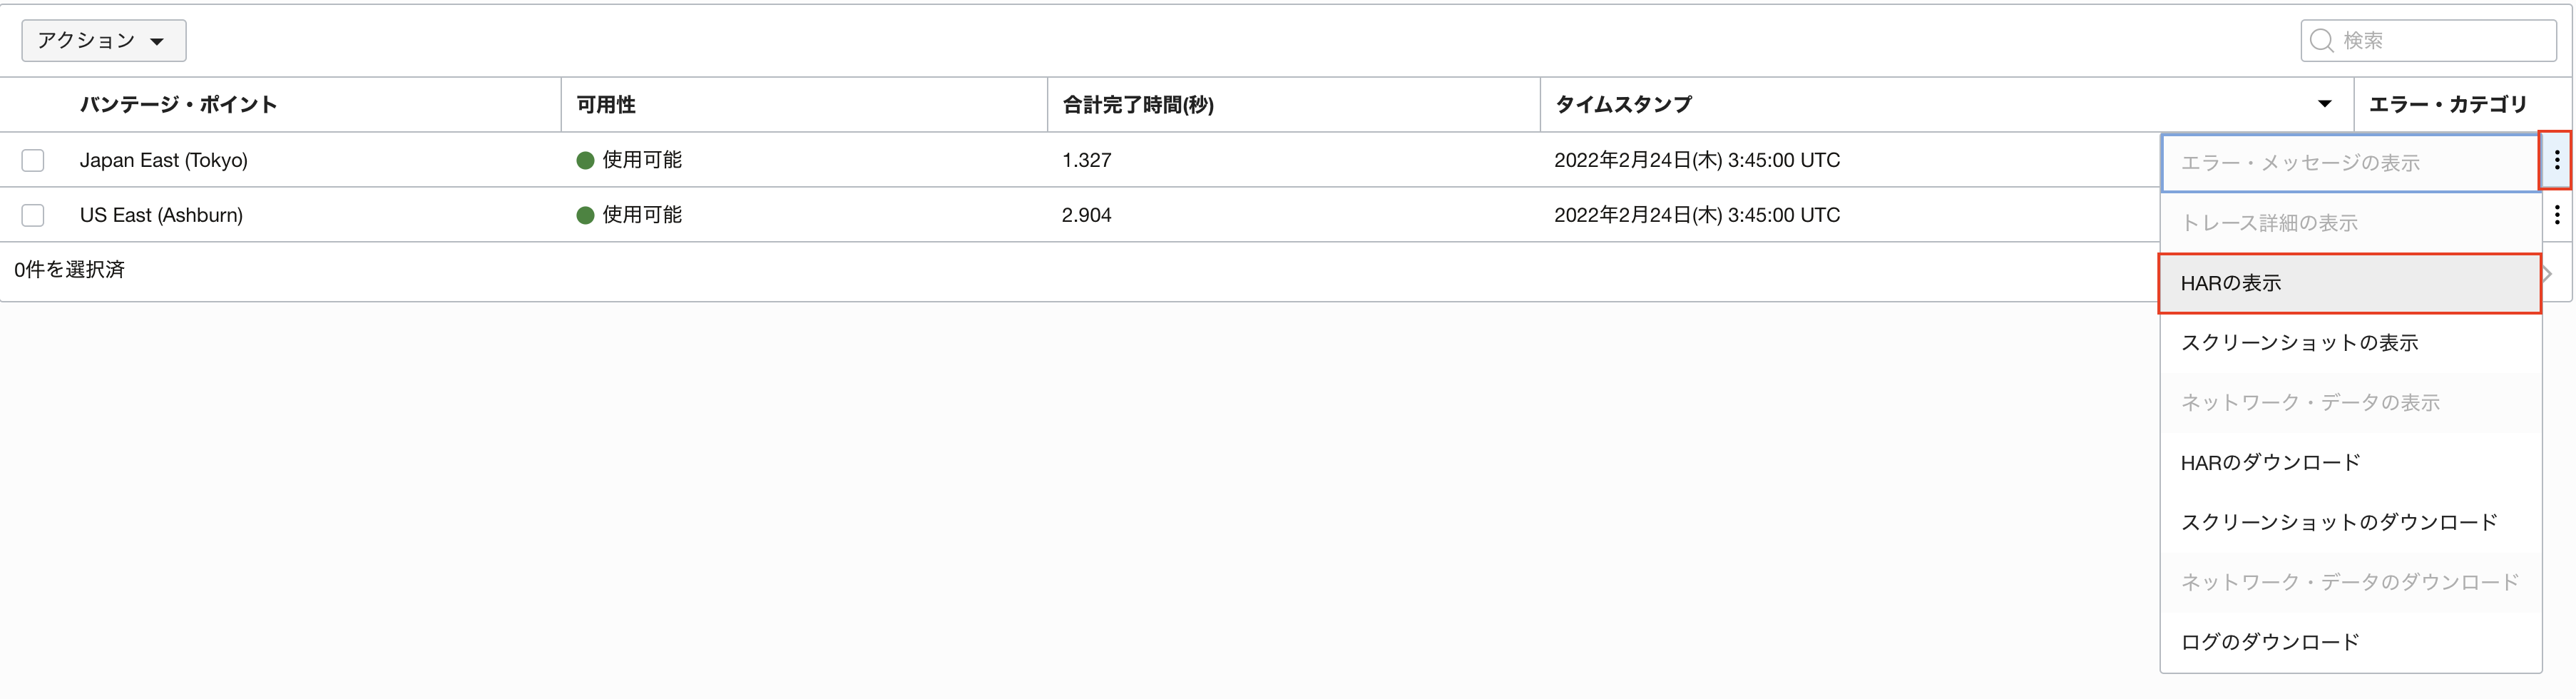Select HARのダウンロード menu entry
Viewport: 2576px width, 699px height.
[2270, 463]
